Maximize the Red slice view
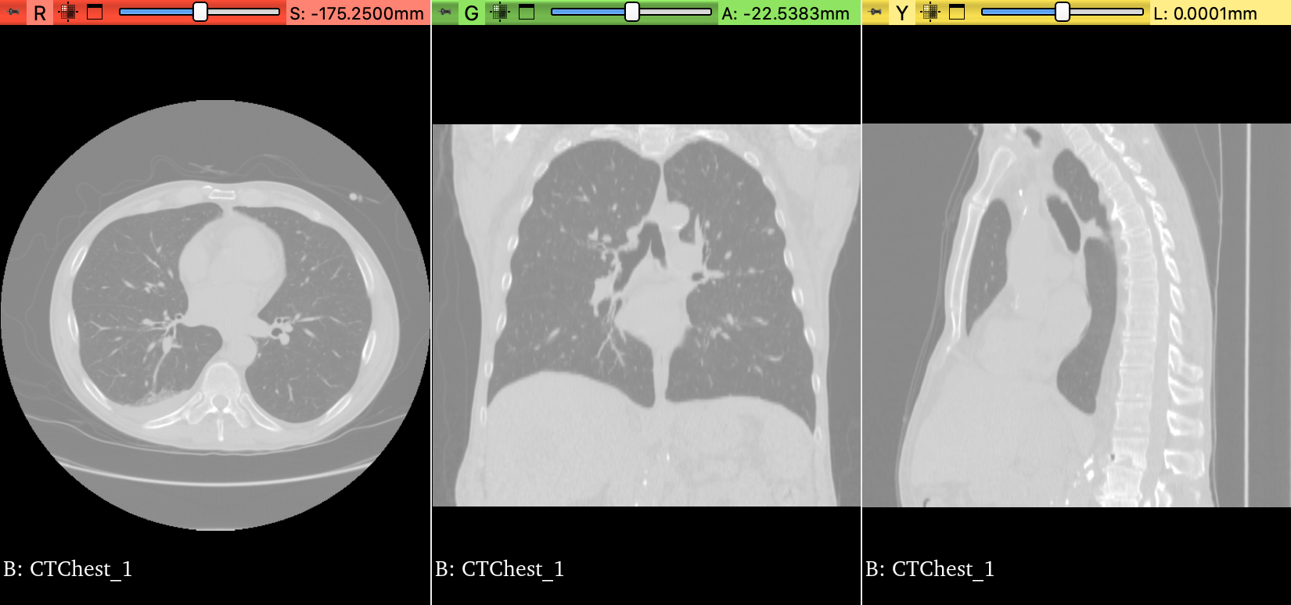This screenshot has height=605, width=1291. (95, 13)
